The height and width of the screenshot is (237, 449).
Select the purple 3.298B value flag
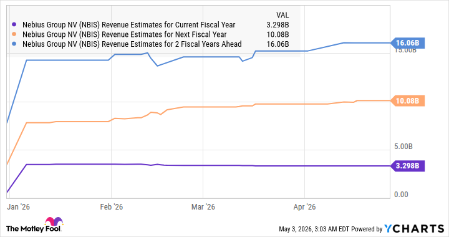click(x=407, y=166)
